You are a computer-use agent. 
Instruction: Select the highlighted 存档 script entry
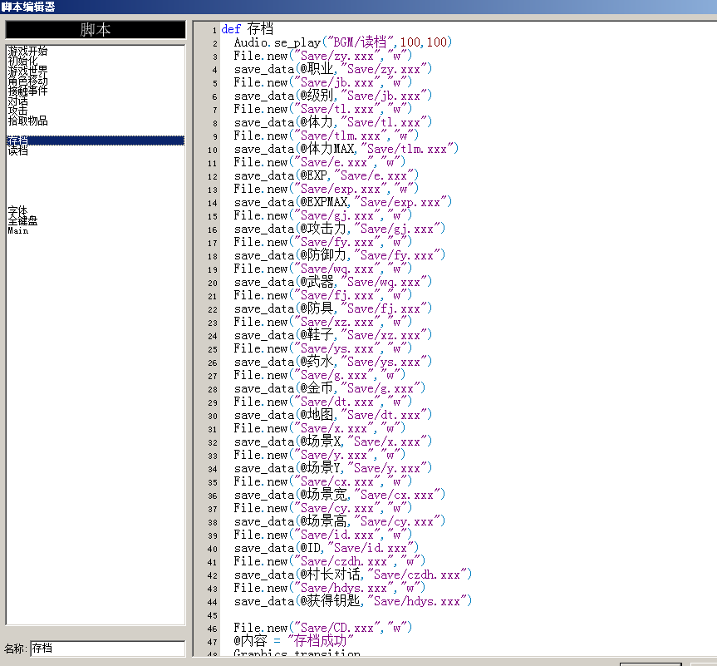(96, 141)
